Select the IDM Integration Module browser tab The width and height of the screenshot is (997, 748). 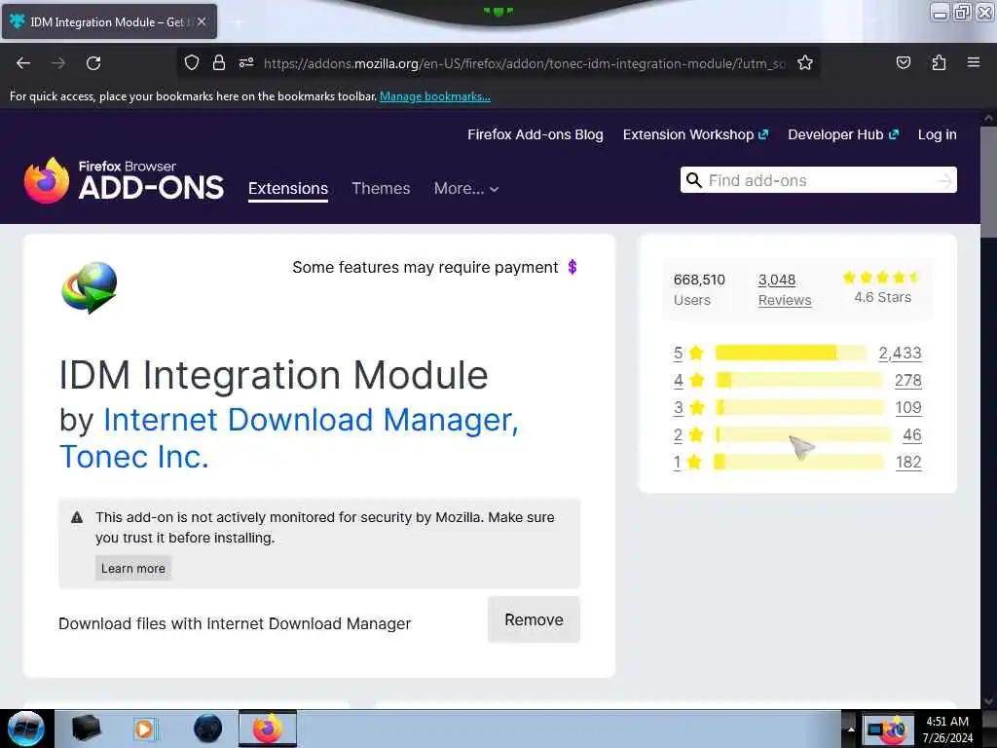click(x=109, y=21)
